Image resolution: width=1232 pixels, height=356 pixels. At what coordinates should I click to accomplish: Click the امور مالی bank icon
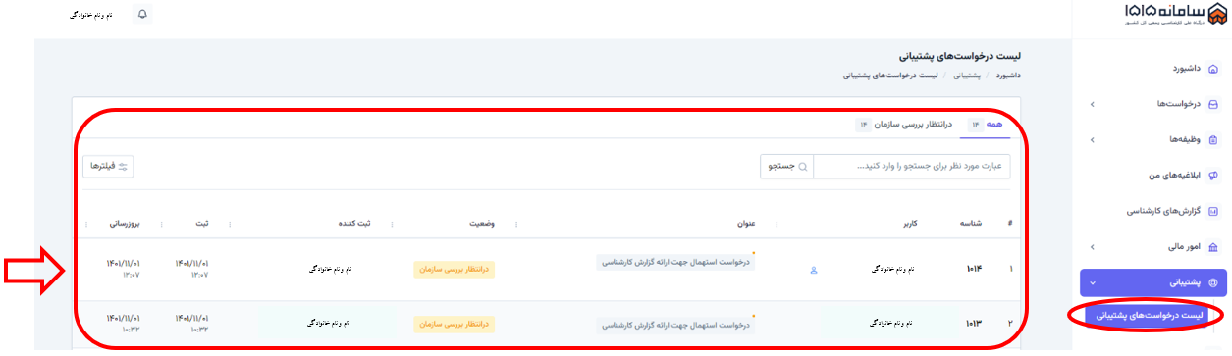tap(1212, 247)
